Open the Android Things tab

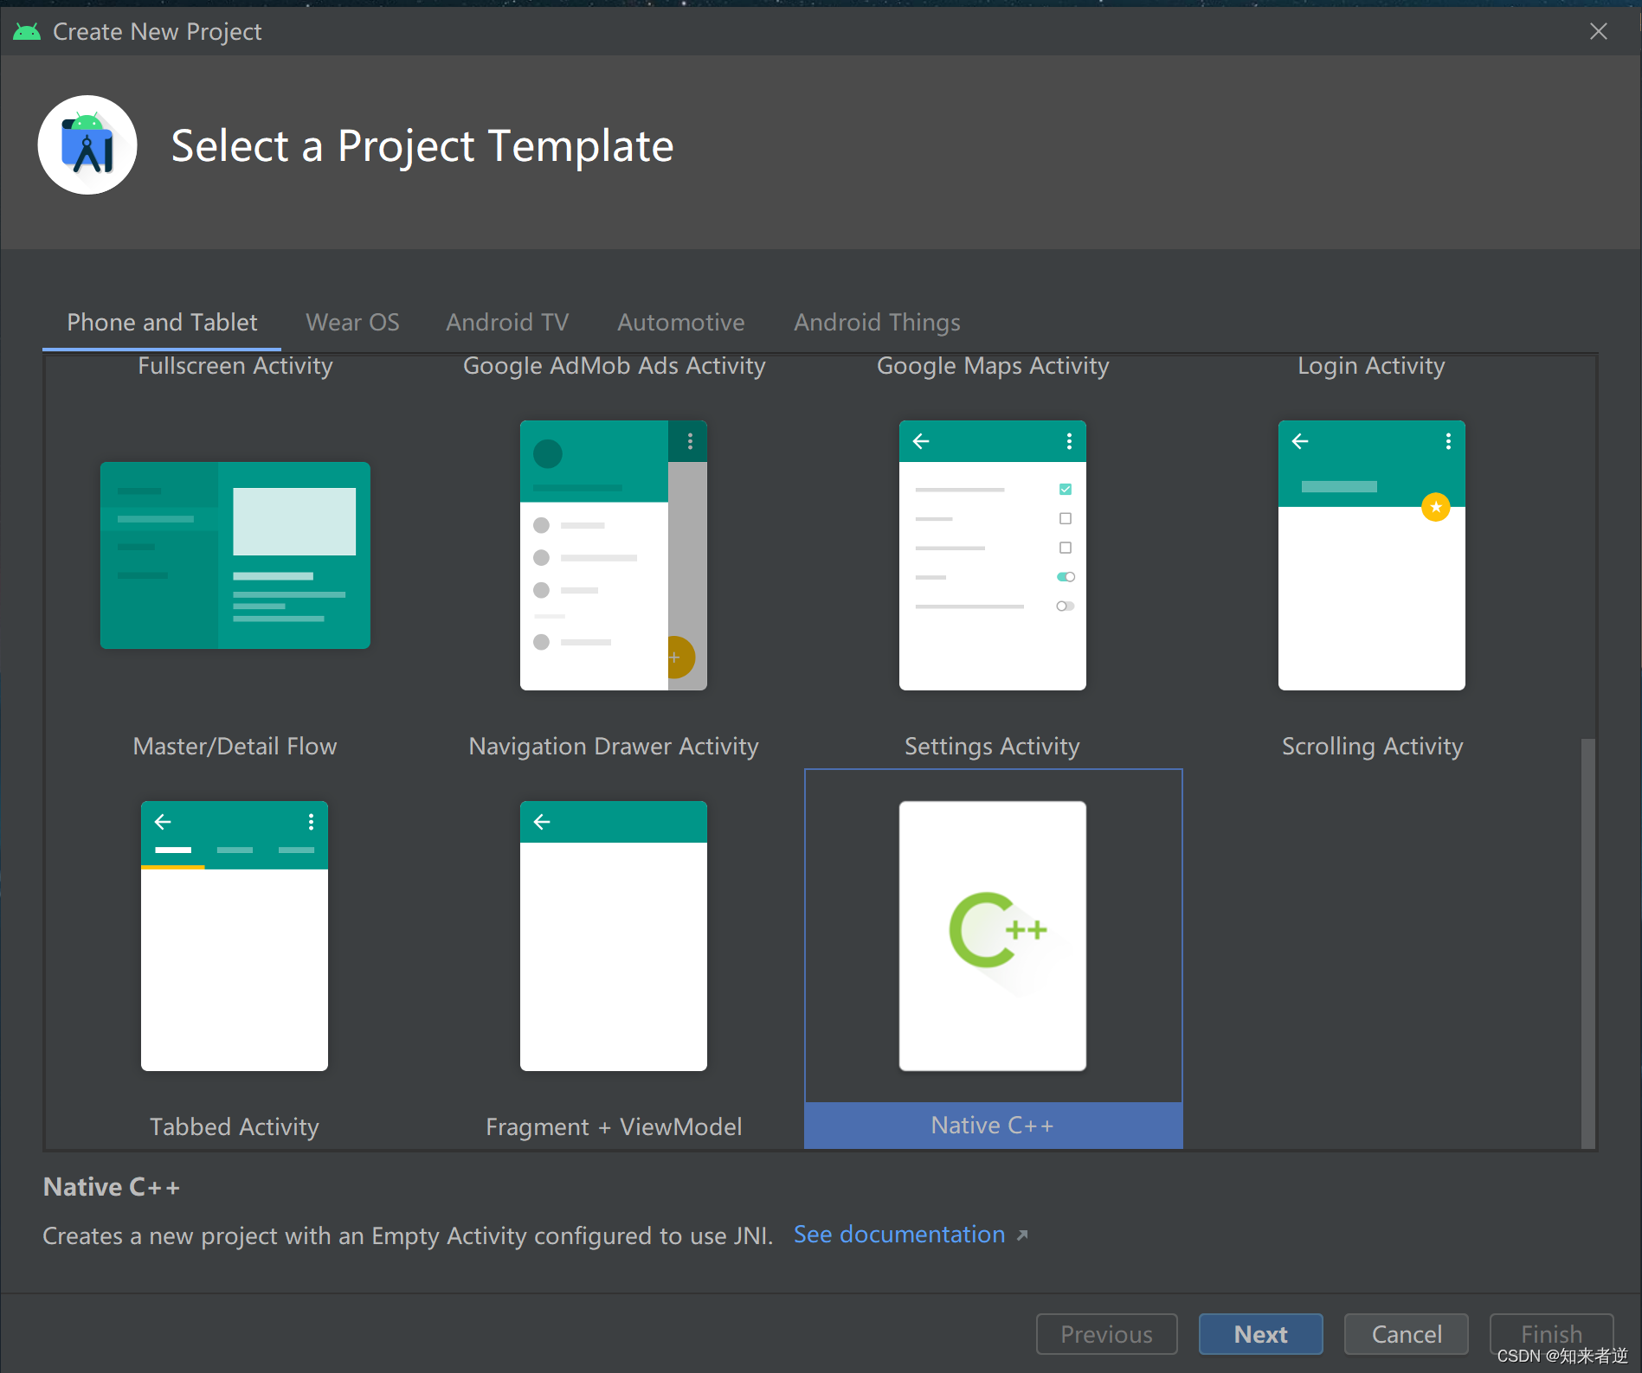tap(878, 323)
